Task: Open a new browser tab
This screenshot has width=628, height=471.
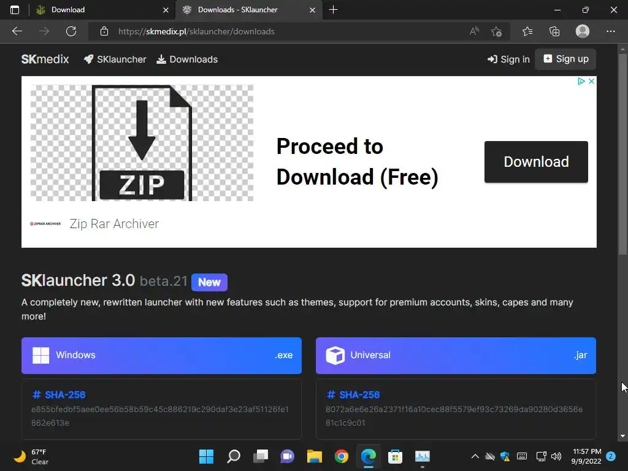Action: (333, 10)
